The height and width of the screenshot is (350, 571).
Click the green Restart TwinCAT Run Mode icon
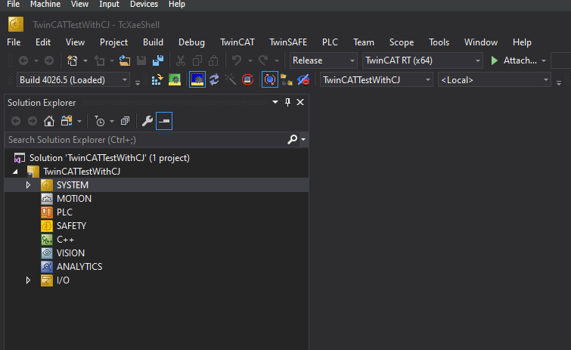175,79
